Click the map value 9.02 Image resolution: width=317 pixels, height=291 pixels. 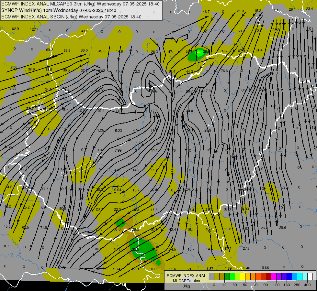[100, 150]
